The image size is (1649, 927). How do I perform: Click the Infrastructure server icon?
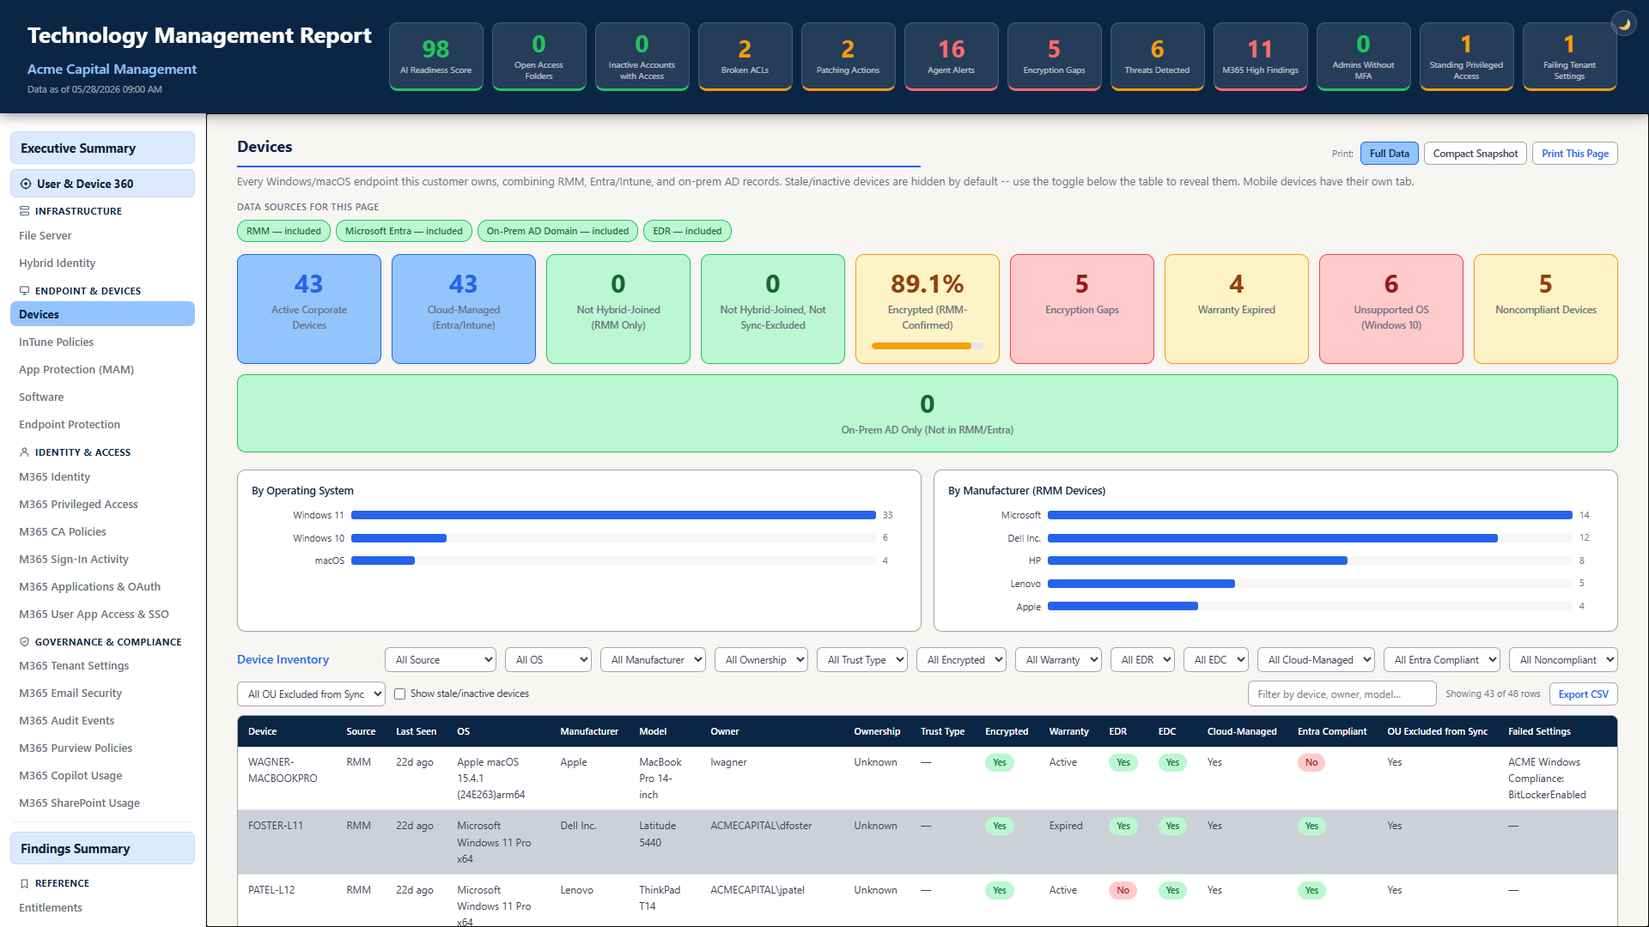(24, 211)
